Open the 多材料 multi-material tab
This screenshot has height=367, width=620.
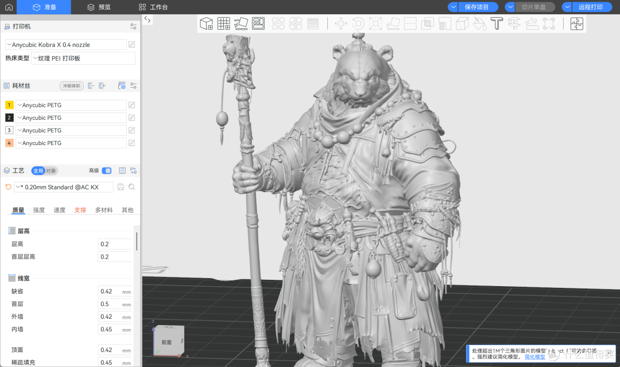(x=104, y=210)
